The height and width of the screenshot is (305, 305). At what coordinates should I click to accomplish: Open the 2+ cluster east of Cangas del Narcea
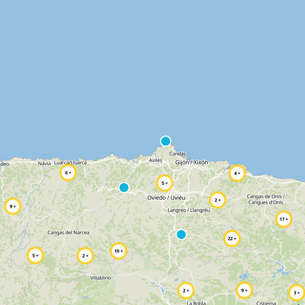point(85,256)
